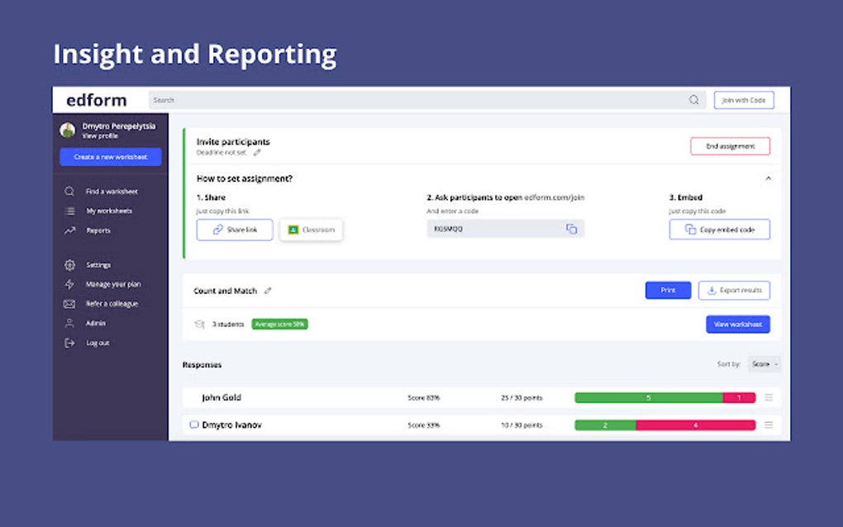Click the Manage your plan lightning icon
This screenshot has width=843, height=527.
(x=69, y=284)
